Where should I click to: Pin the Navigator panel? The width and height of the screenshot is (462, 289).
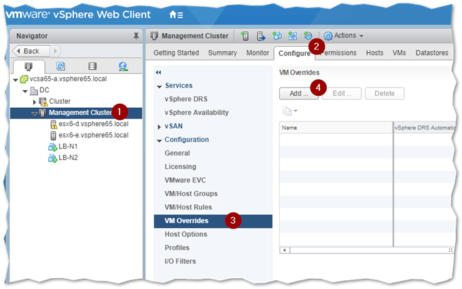point(136,36)
